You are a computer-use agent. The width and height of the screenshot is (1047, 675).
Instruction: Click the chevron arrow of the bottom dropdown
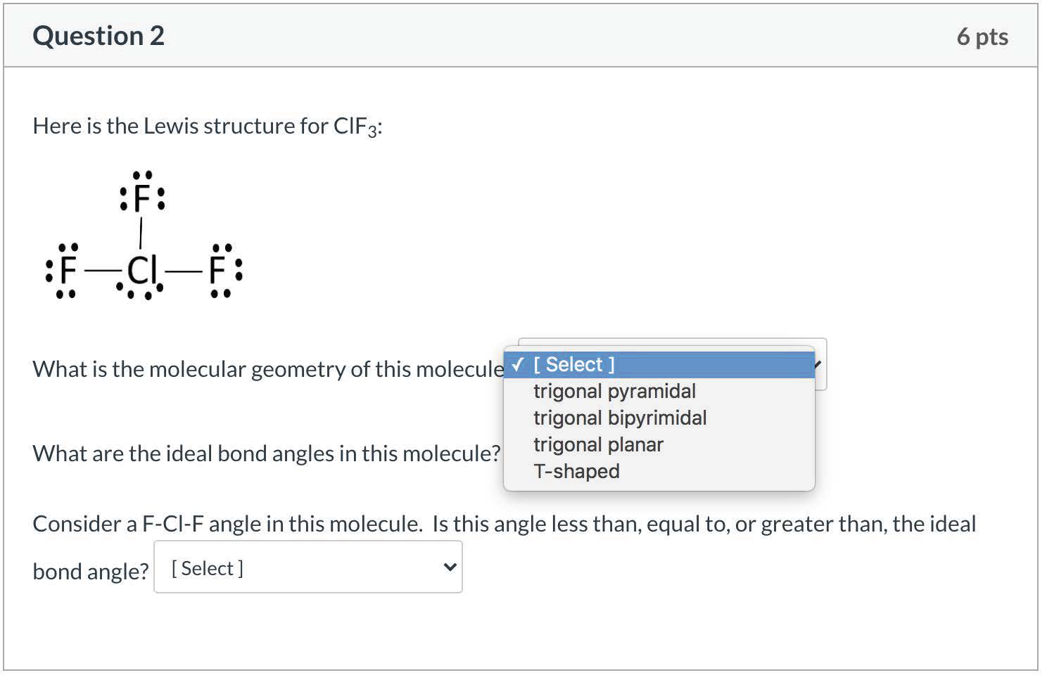[450, 567]
